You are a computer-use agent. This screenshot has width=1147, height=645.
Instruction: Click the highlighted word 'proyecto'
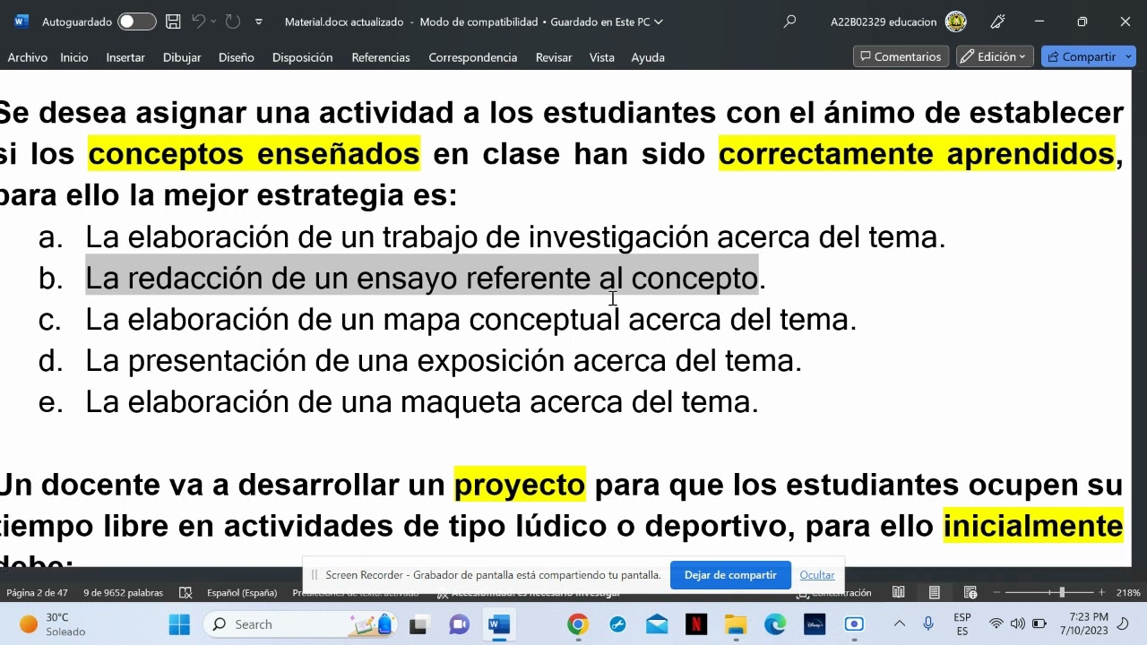[x=520, y=485]
